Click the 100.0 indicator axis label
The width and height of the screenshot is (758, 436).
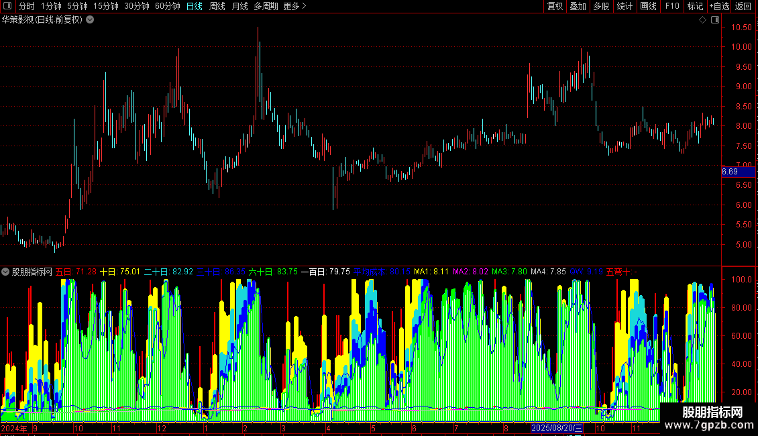click(741, 280)
